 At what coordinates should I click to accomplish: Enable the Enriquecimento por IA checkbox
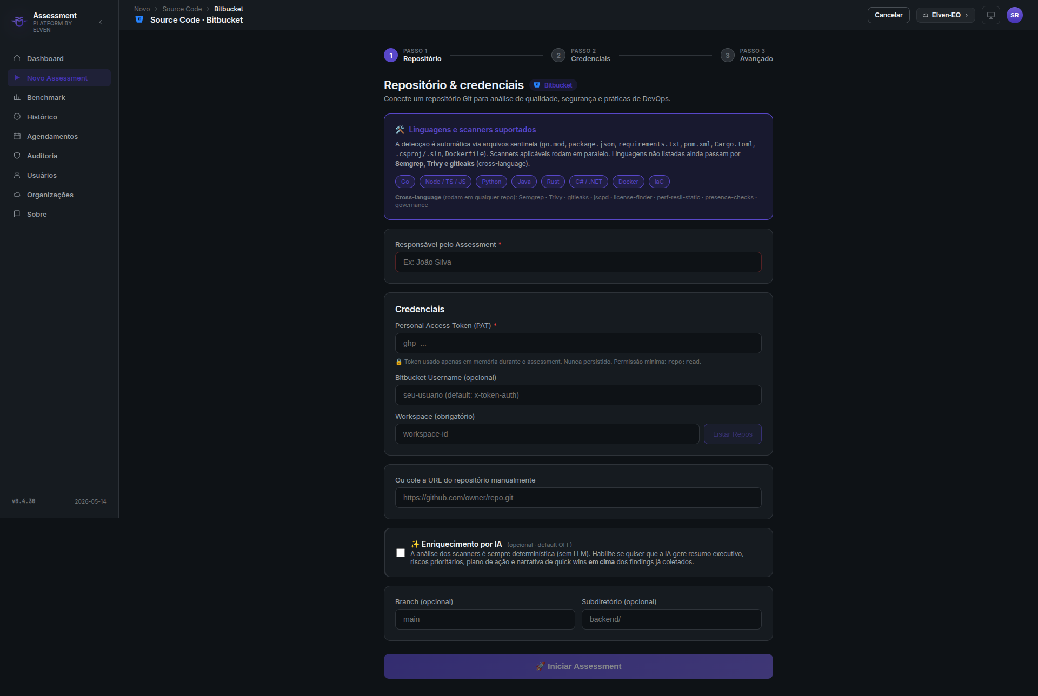[x=401, y=553]
